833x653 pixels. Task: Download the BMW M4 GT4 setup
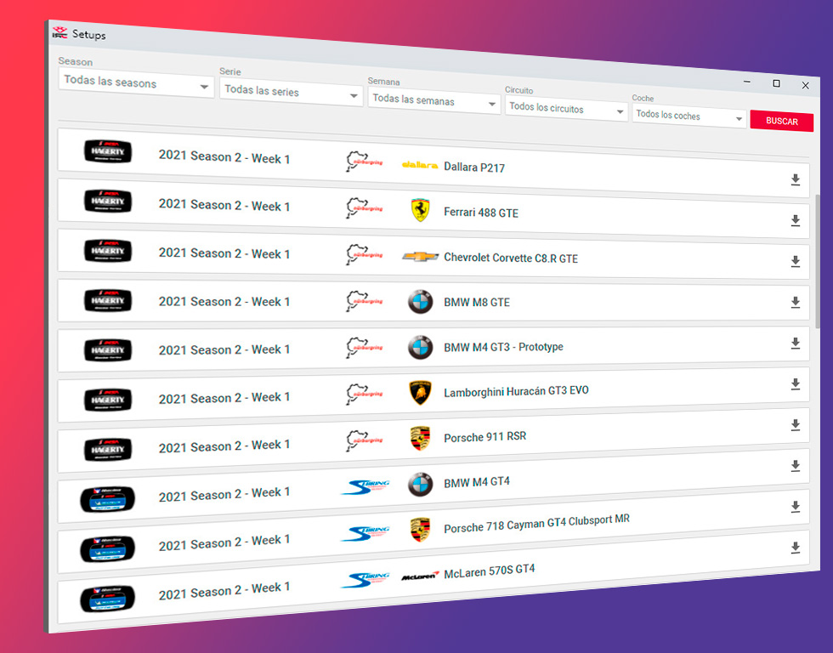(796, 466)
